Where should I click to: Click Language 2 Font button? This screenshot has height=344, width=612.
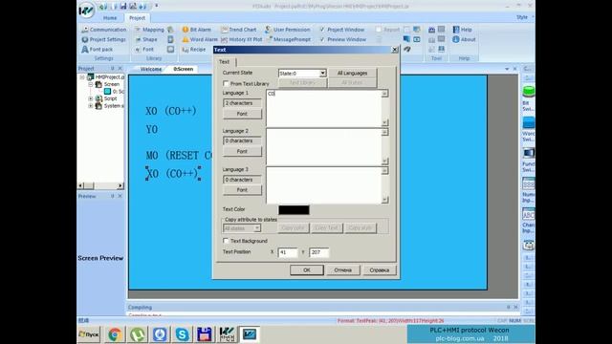pyautogui.click(x=242, y=151)
